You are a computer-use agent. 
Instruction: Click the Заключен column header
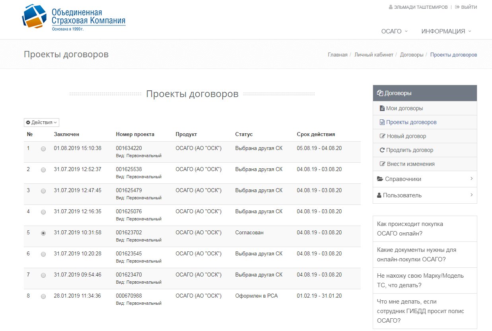point(66,134)
